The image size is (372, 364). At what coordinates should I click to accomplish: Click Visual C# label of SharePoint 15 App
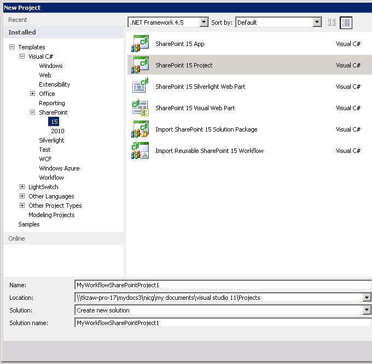[x=348, y=44]
